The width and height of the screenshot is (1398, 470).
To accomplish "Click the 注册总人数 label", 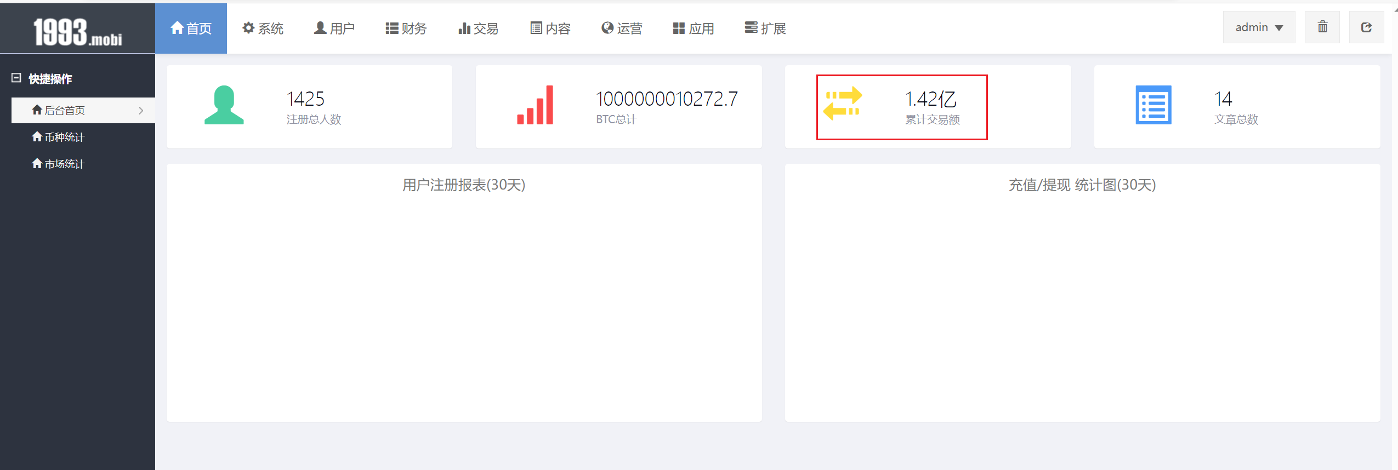I will (314, 119).
